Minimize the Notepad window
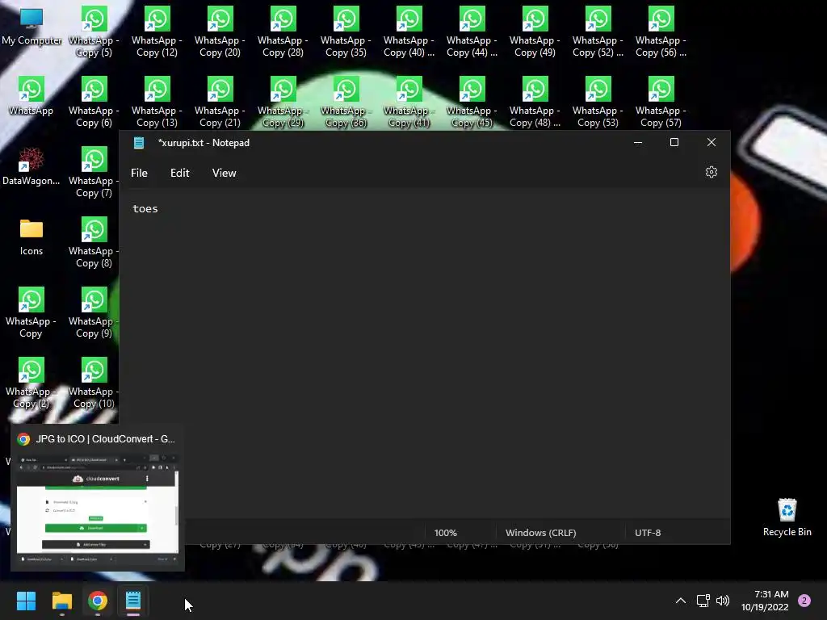 pos(638,142)
